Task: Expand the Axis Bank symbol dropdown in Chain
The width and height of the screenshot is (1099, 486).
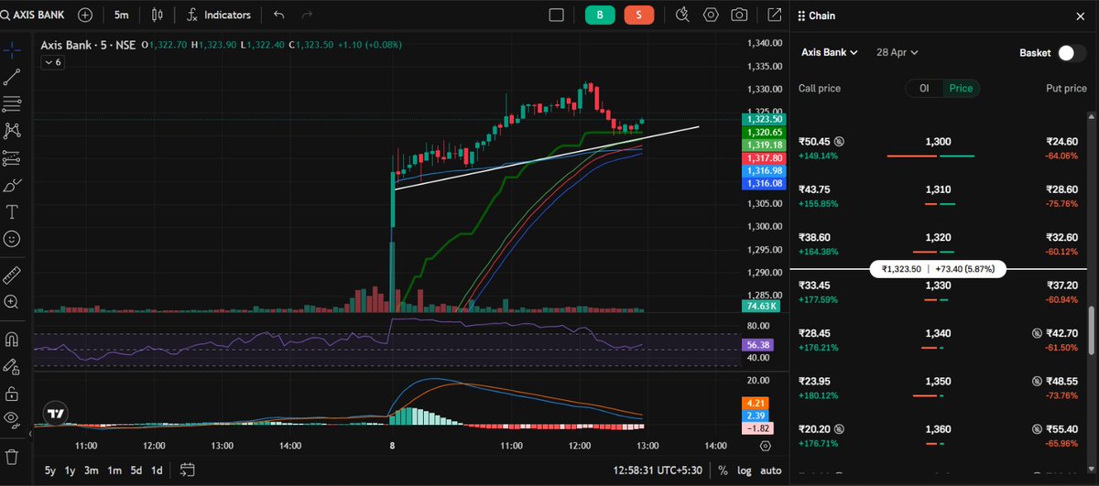Action: point(830,53)
